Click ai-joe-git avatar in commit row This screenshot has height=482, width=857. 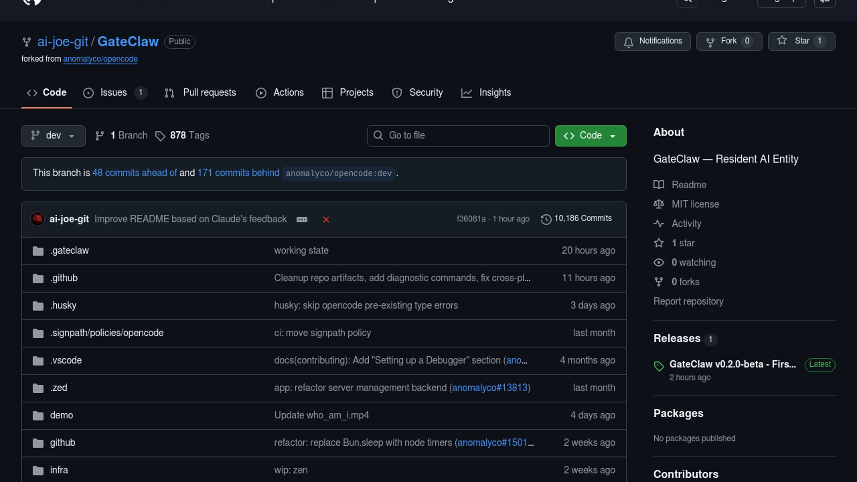[37, 219]
